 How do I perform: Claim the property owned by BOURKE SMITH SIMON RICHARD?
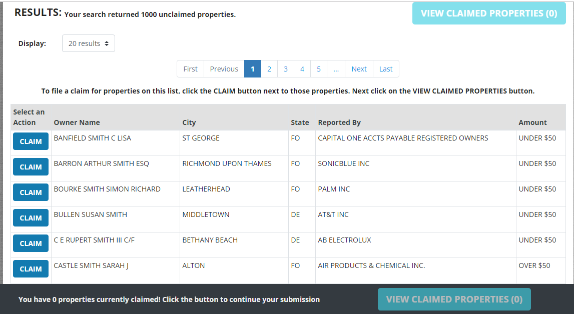coord(30,192)
